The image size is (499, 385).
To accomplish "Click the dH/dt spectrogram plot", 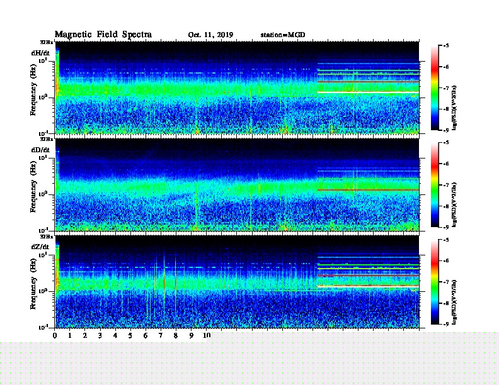I will coord(238,87).
